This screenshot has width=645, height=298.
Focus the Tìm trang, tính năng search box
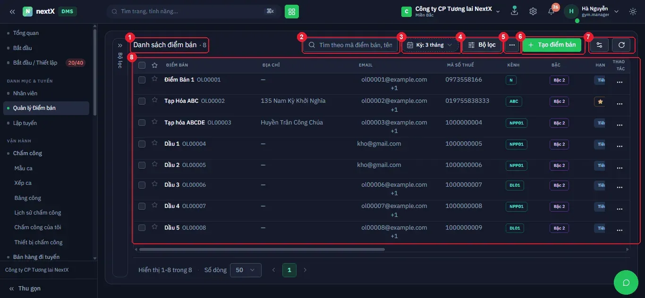pyautogui.click(x=194, y=11)
